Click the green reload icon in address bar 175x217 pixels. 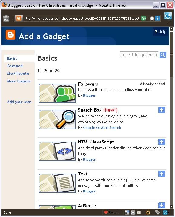tap(144, 18)
